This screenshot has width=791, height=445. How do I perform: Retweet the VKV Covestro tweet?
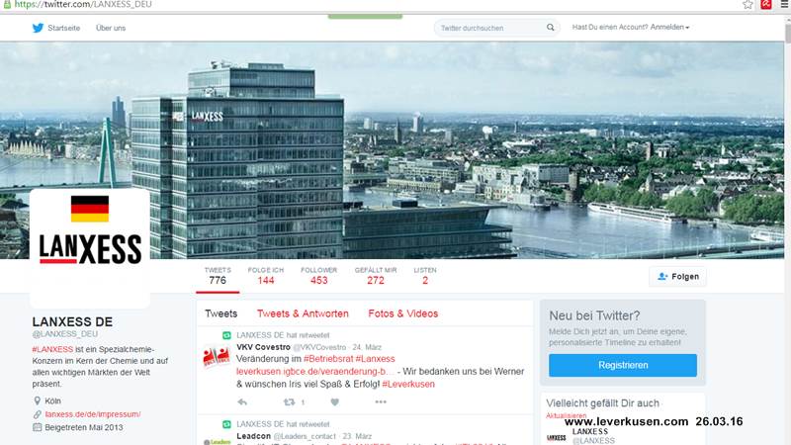click(289, 402)
